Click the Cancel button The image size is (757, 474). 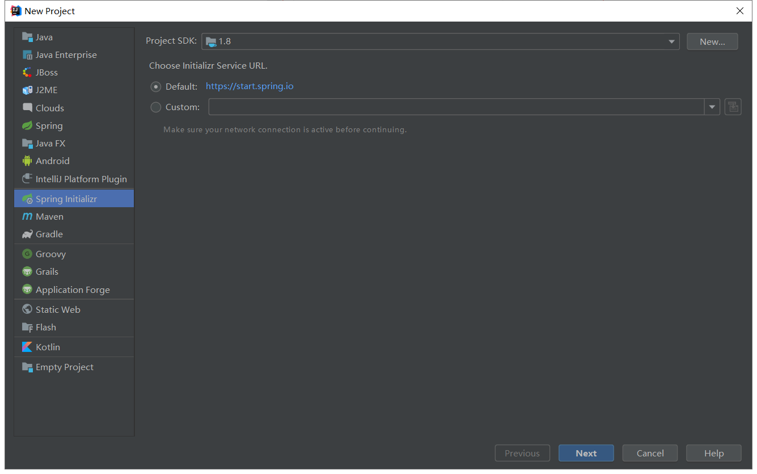click(x=650, y=453)
